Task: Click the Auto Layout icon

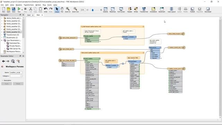Action: pos(171,10)
